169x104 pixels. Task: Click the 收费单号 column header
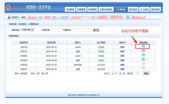[24, 43]
